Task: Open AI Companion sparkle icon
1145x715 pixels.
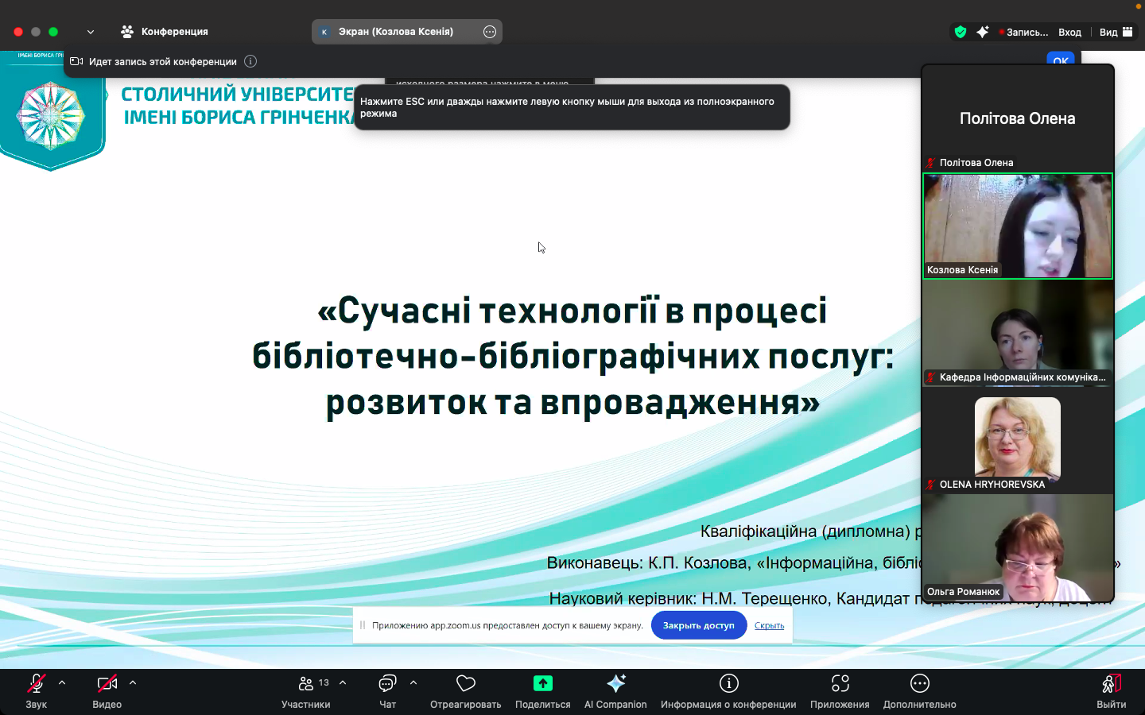Action: coord(615,684)
